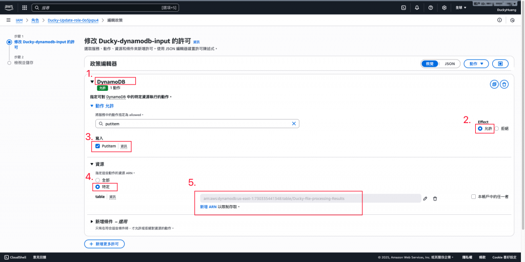525x262 pixels.
Task: Click the DynamoDB link in description text
Action: 116,97
